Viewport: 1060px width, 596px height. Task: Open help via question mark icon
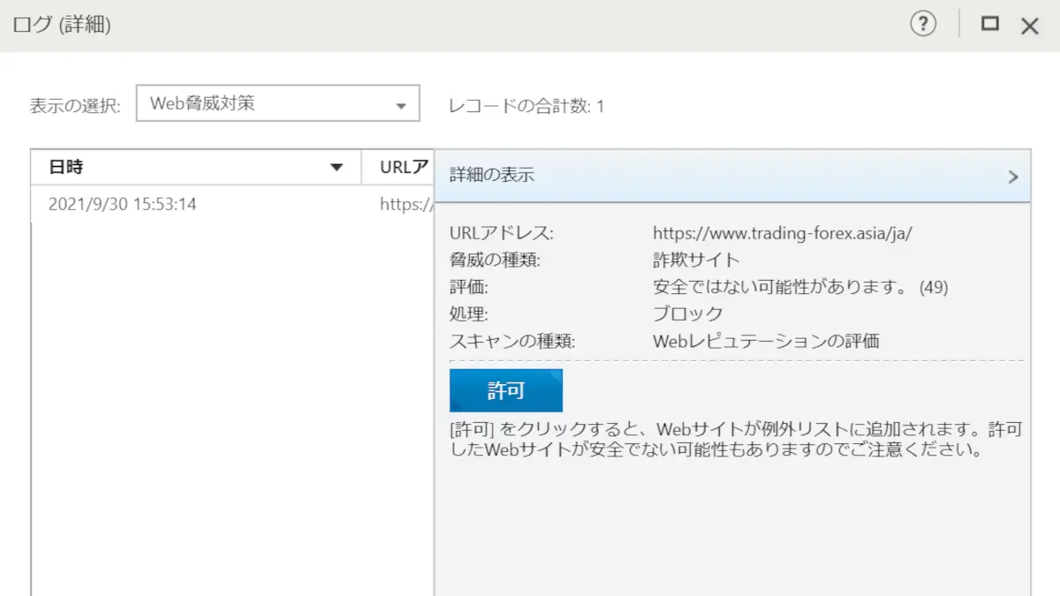click(x=923, y=25)
